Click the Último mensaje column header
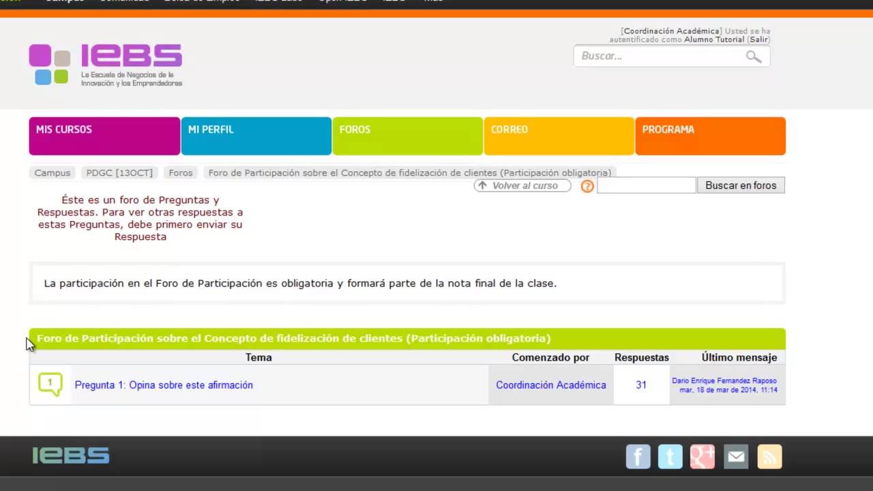The width and height of the screenshot is (873, 491). tap(739, 357)
